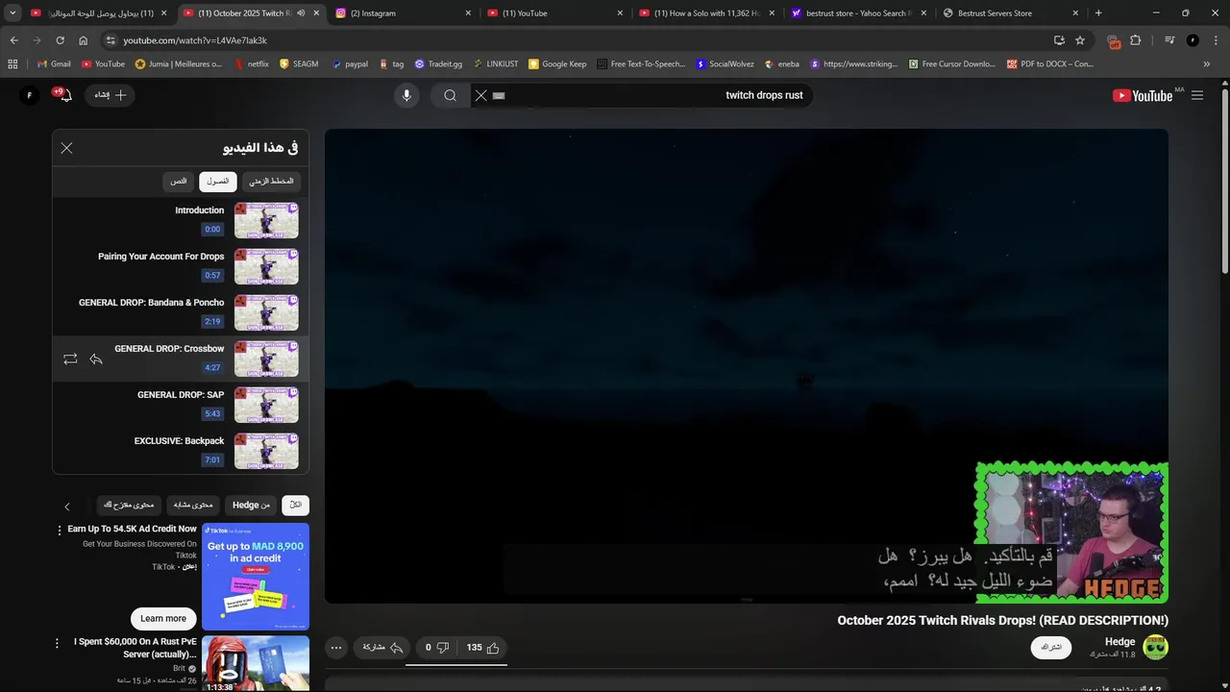
Task: Switch to bestrust store Yahoo Search tab
Action: 857,13
